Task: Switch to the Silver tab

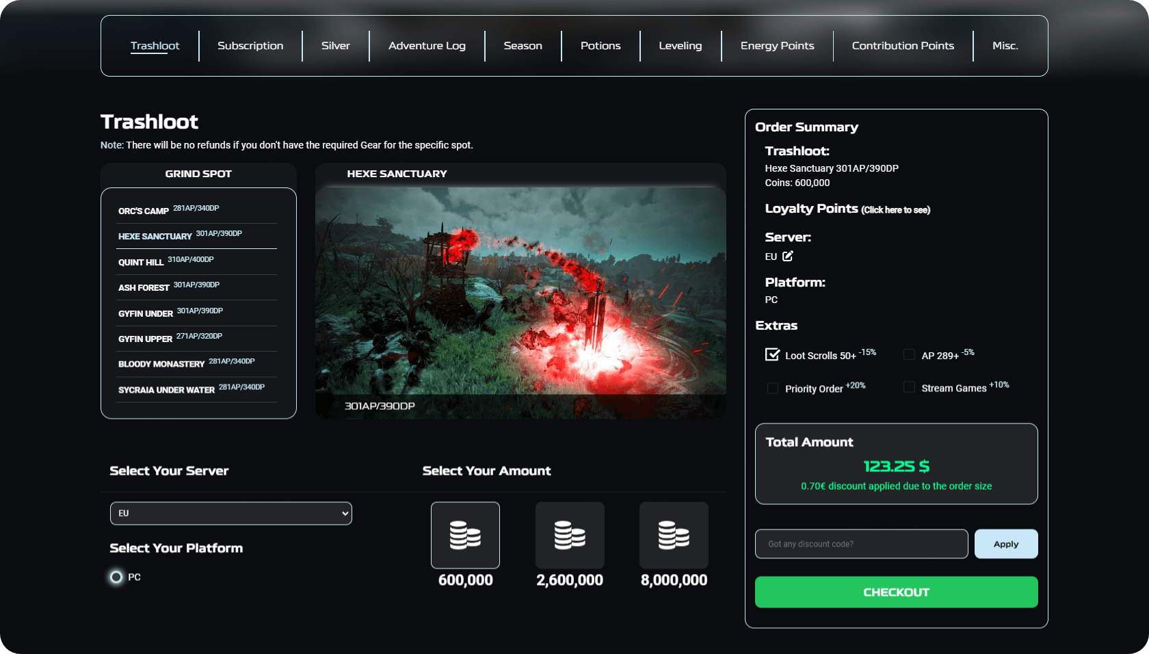Action: pos(336,46)
